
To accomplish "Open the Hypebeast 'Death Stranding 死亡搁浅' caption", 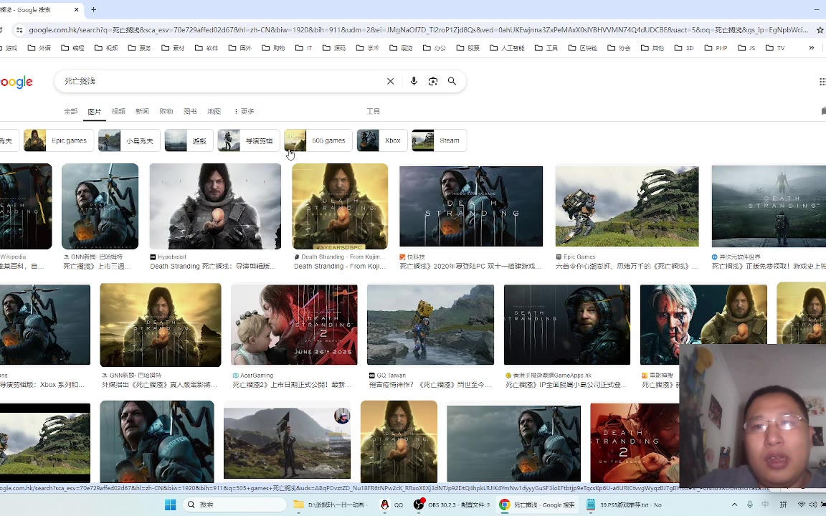I will click(213, 267).
